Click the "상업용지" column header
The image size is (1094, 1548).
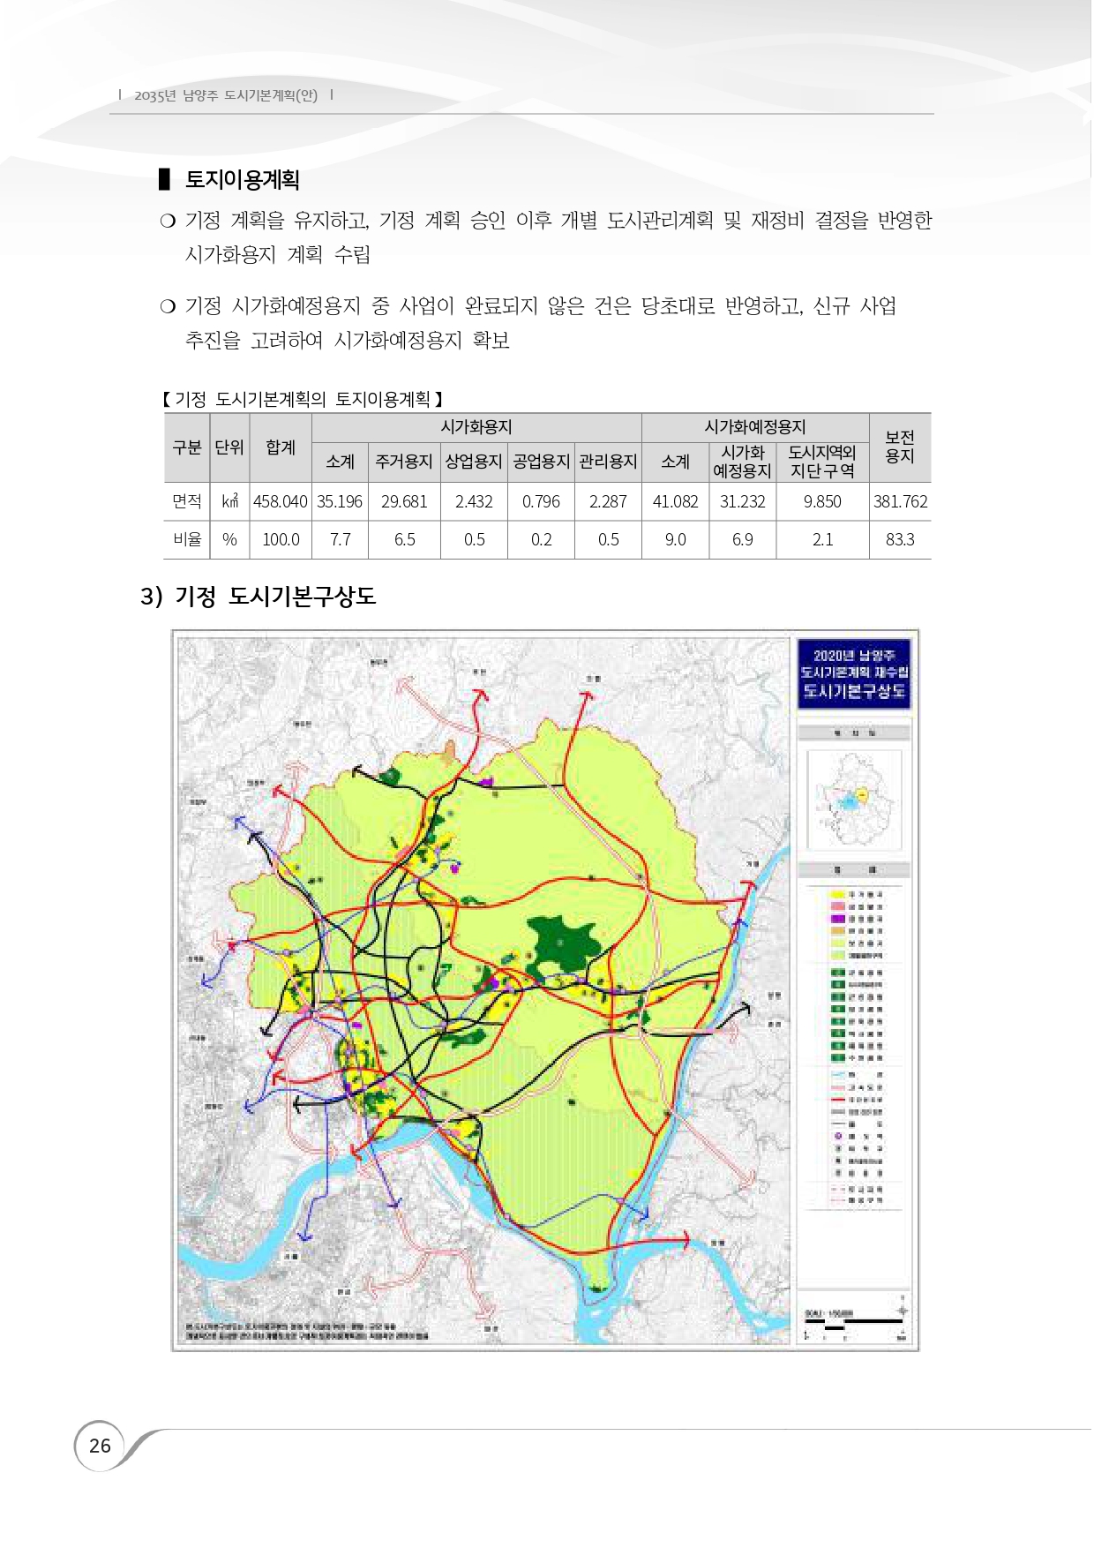474,462
